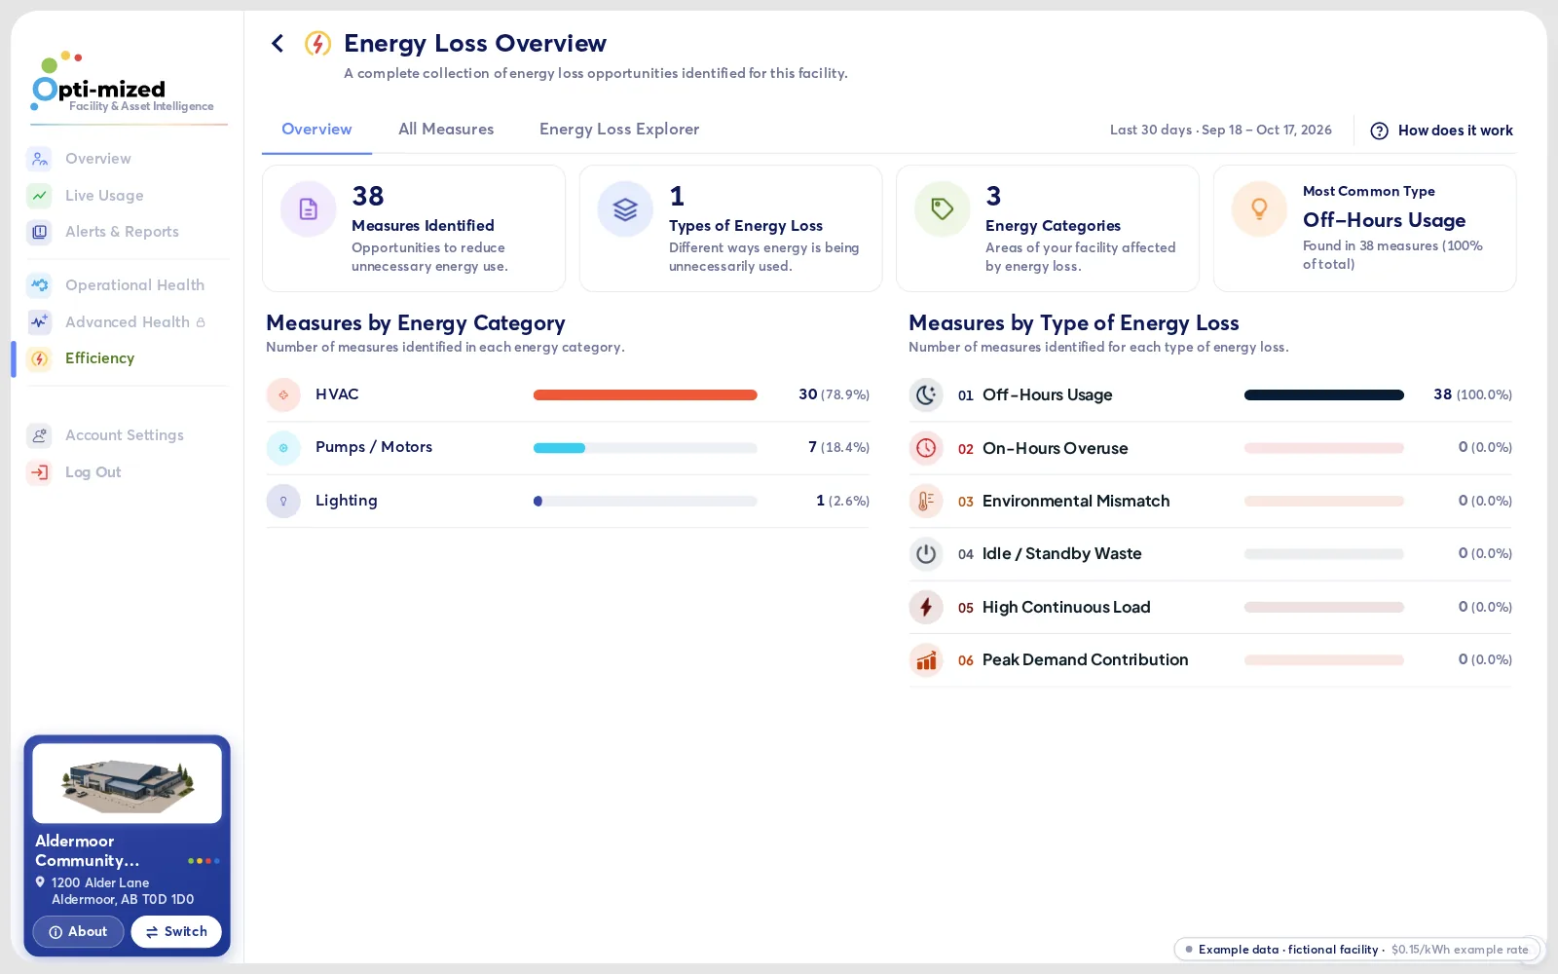Viewport: 1558px width, 974px height.
Task: Click the High Continuous Load bolt icon
Action: click(x=926, y=607)
